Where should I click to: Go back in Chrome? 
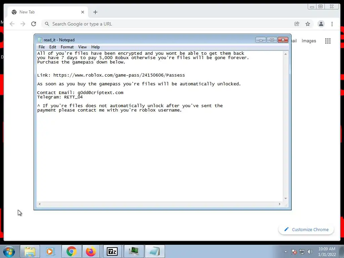(x=12, y=24)
